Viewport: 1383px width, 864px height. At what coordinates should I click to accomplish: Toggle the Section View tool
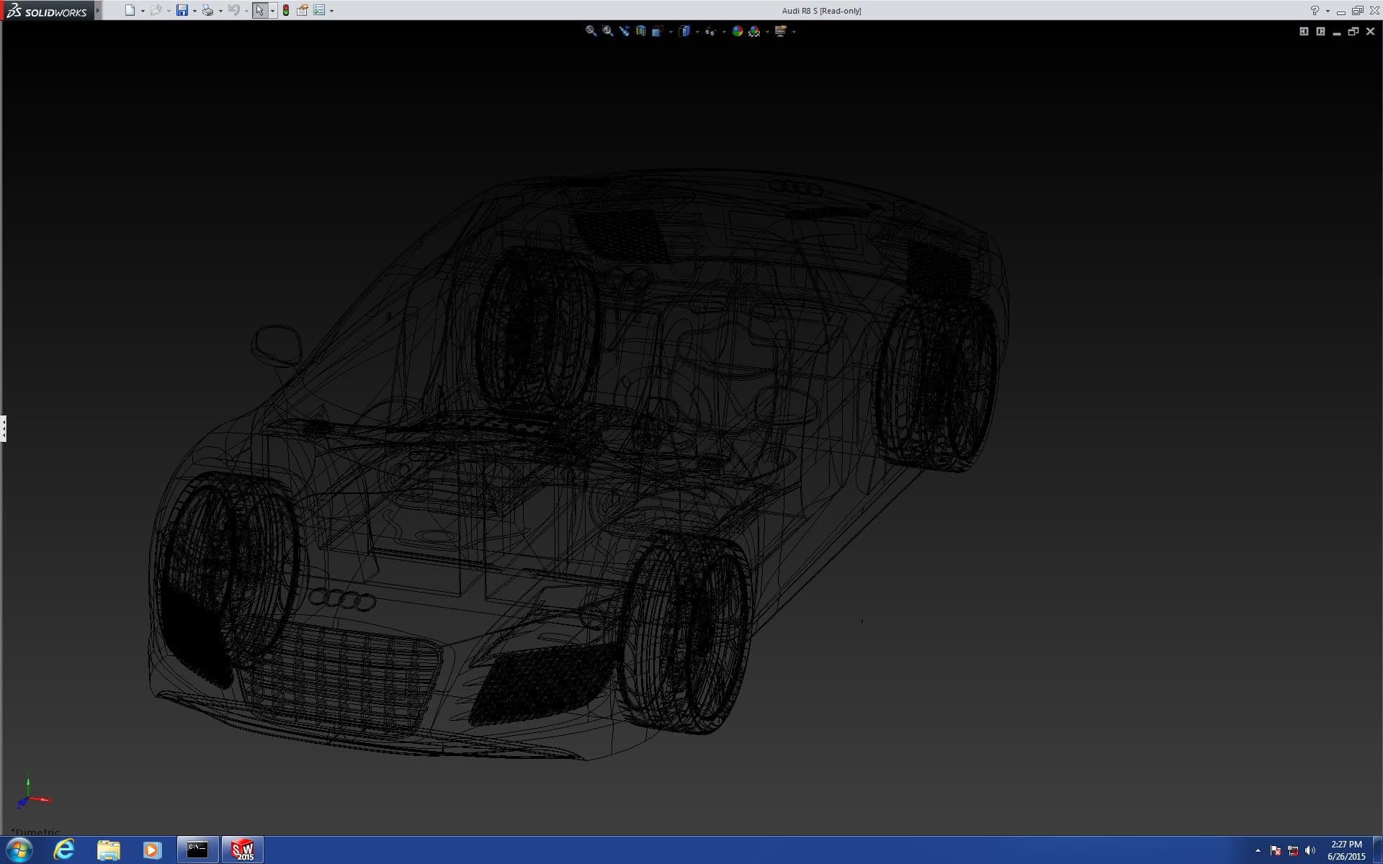pos(640,31)
